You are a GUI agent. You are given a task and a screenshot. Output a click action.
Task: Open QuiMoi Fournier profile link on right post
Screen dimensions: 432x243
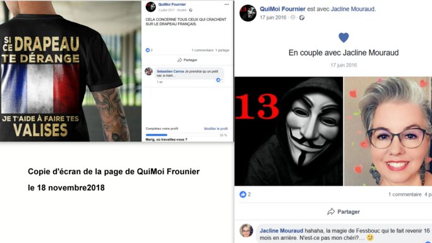click(282, 9)
